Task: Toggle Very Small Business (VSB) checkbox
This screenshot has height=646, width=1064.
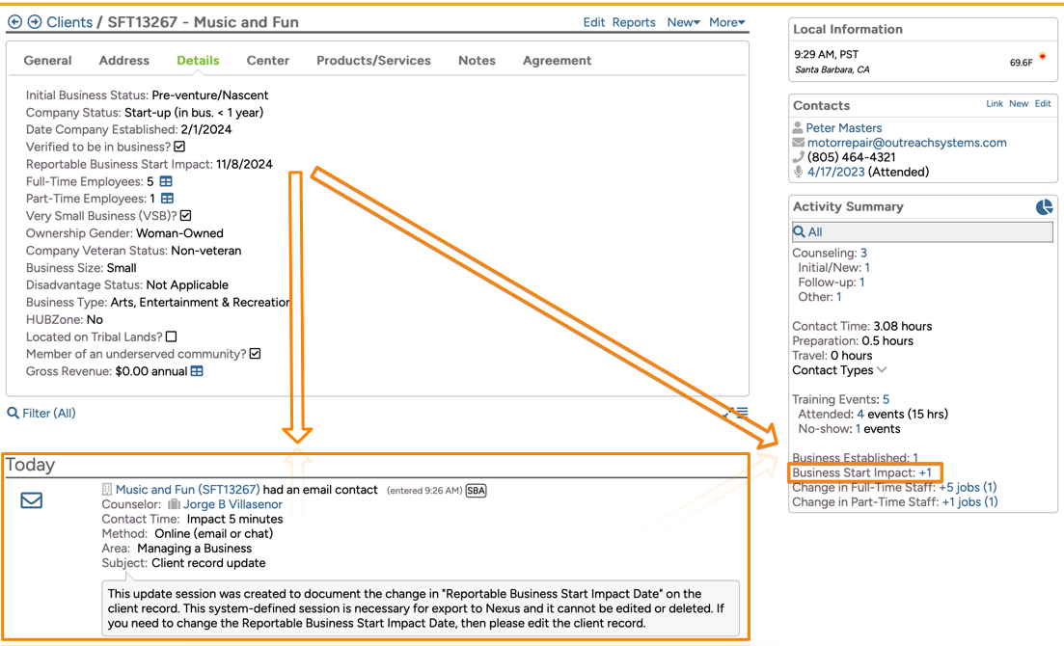Action: [x=186, y=216]
